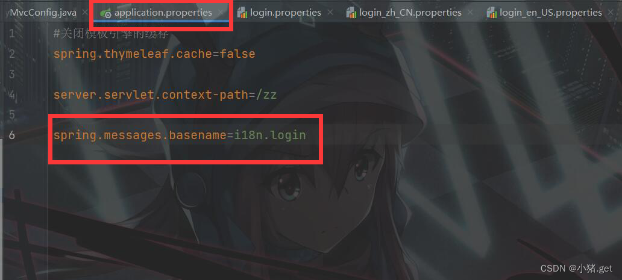Viewport: 622px width, 280px height.
Task: Open the login.properties tab
Action: pyautogui.click(x=286, y=13)
